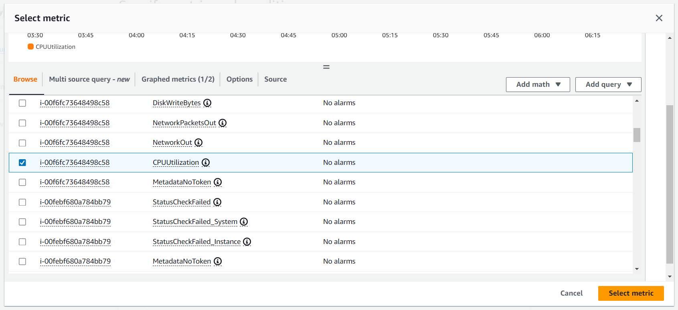Click info icon beside NetworkPacketsOut
This screenshot has height=310, width=678.
click(223, 123)
